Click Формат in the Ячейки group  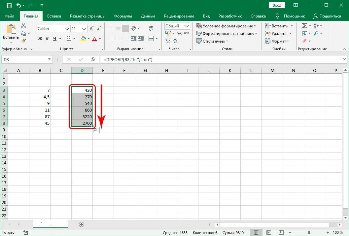[277, 41]
